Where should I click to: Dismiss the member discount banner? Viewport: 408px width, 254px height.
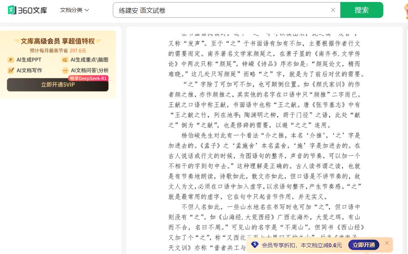tap(387, 243)
